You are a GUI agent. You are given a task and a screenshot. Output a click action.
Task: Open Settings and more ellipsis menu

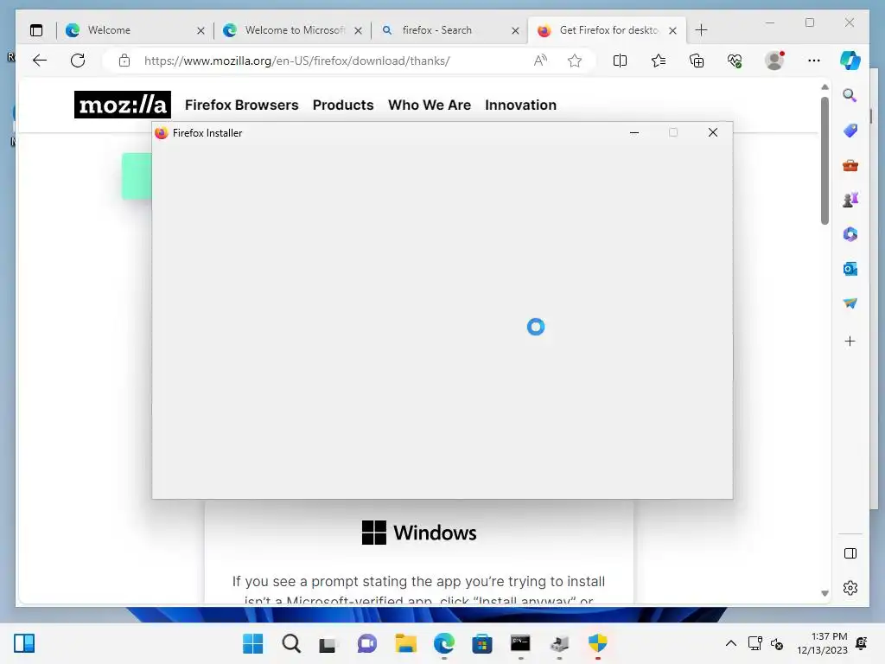coord(814,61)
